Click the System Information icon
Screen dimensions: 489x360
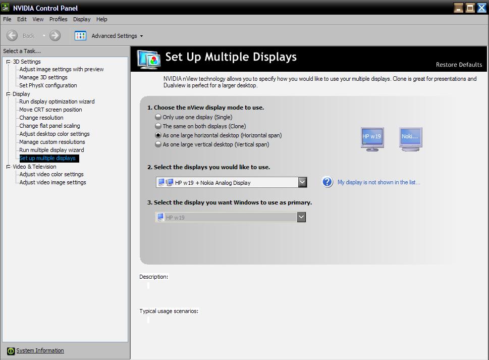coord(11,351)
